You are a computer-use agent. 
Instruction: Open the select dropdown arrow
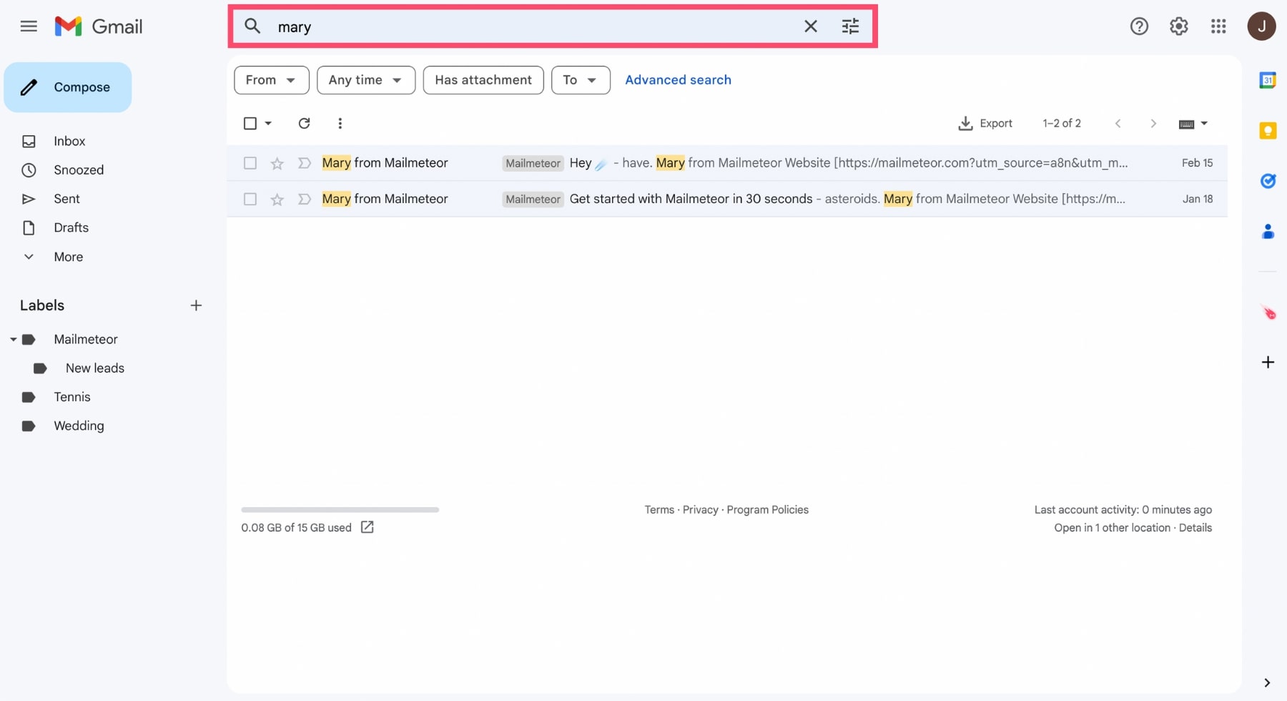[268, 123]
